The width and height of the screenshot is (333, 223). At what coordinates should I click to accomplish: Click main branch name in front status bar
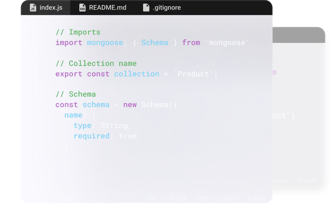tap(259, 198)
